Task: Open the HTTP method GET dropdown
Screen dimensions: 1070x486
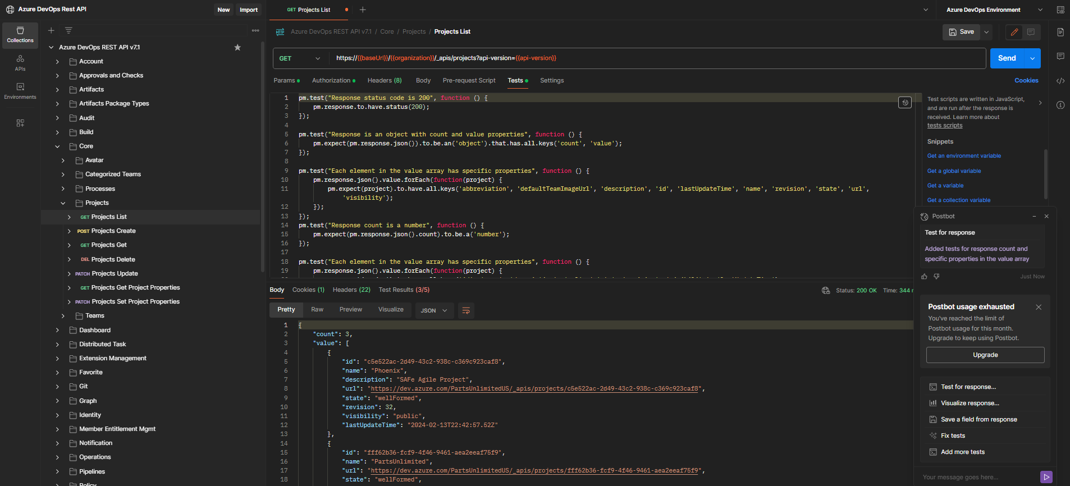Action: click(300, 58)
